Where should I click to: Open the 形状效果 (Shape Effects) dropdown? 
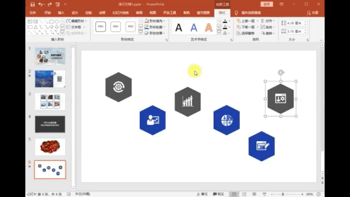(155, 33)
